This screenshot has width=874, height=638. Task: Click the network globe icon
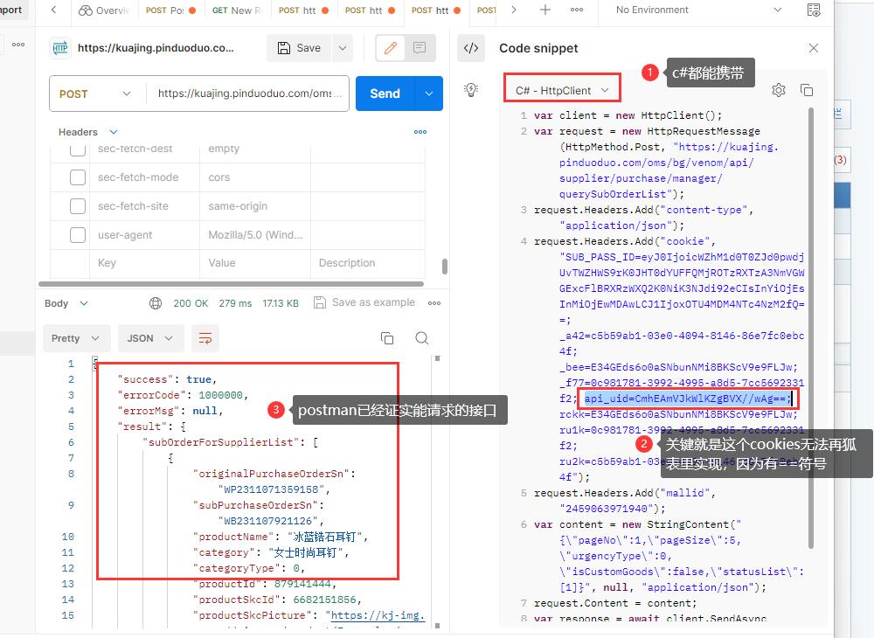click(156, 303)
